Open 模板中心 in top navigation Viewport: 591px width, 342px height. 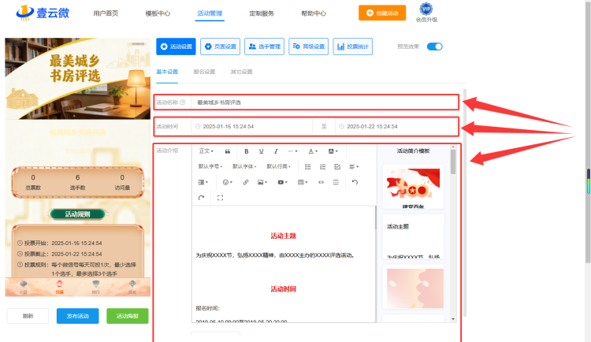coord(158,13)
